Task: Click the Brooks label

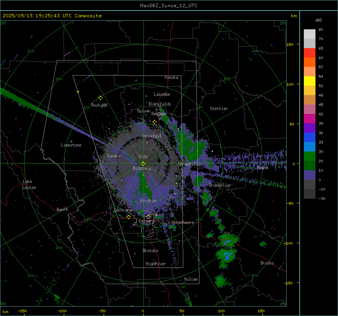Action: 267,263
